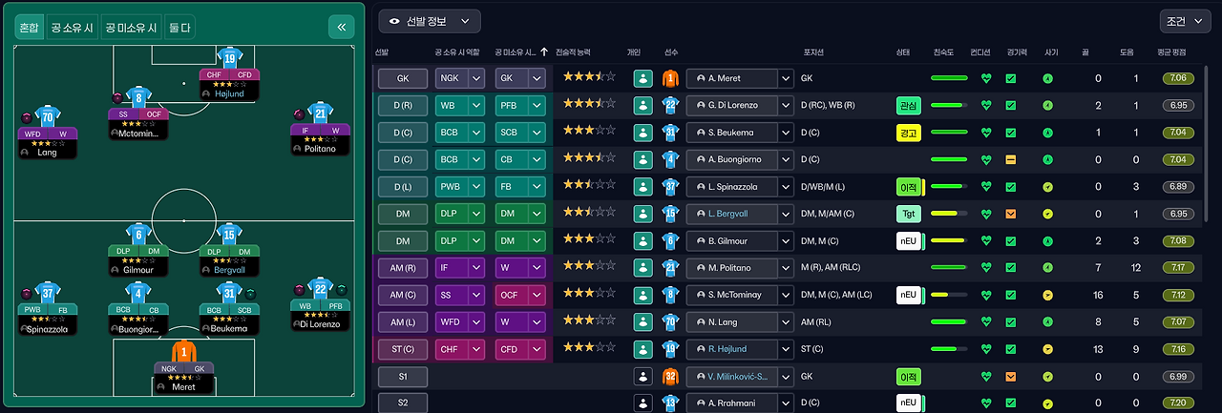This screenshot has height=413, width=1222.
Task: Click the condition heart icon for A. Meret
Action: 987,78
